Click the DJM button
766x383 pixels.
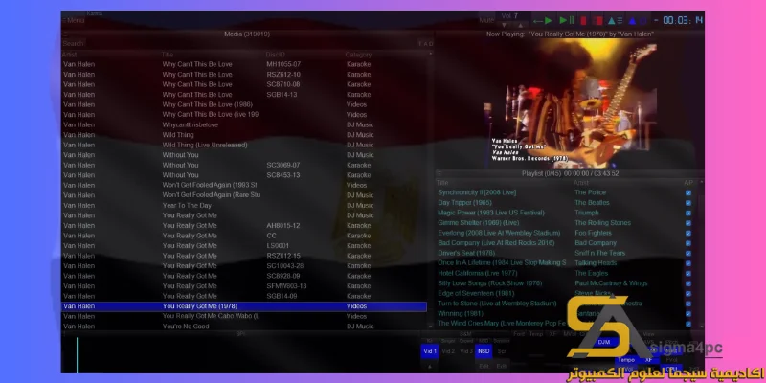click(604, 342)
